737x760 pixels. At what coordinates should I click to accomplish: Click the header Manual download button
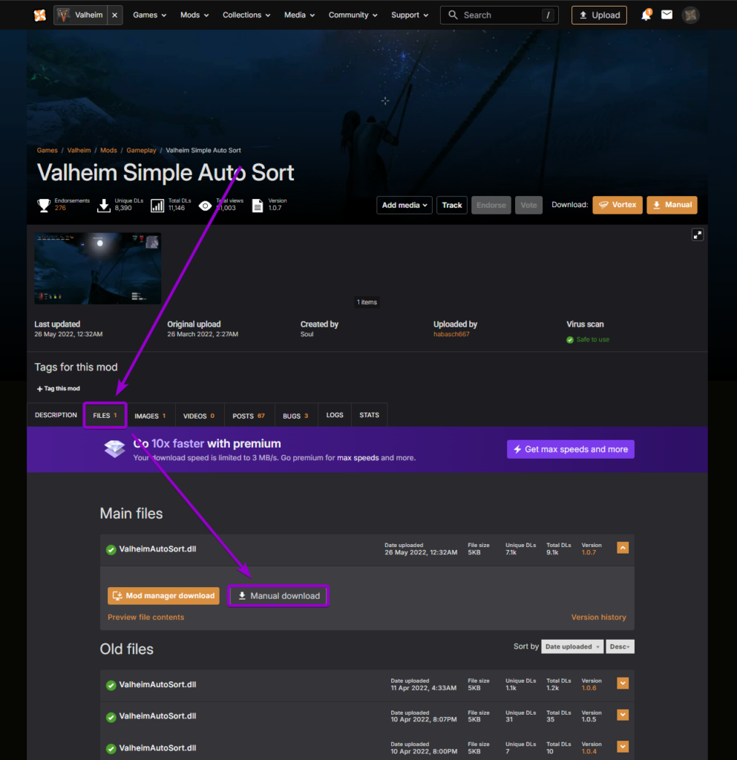(x=672, y=205)
